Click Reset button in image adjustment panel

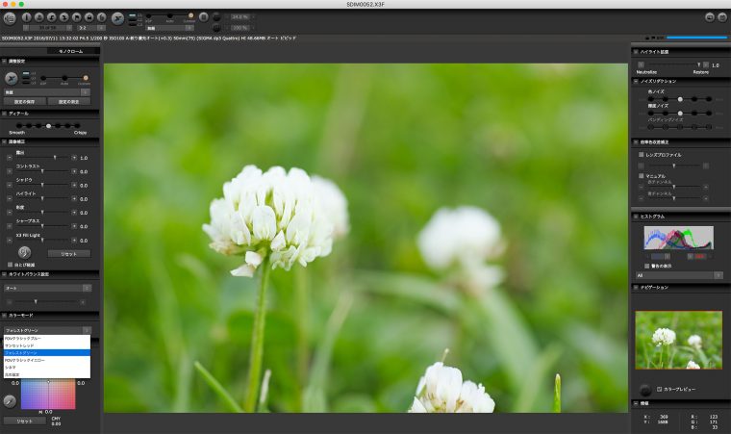point(69,254)
